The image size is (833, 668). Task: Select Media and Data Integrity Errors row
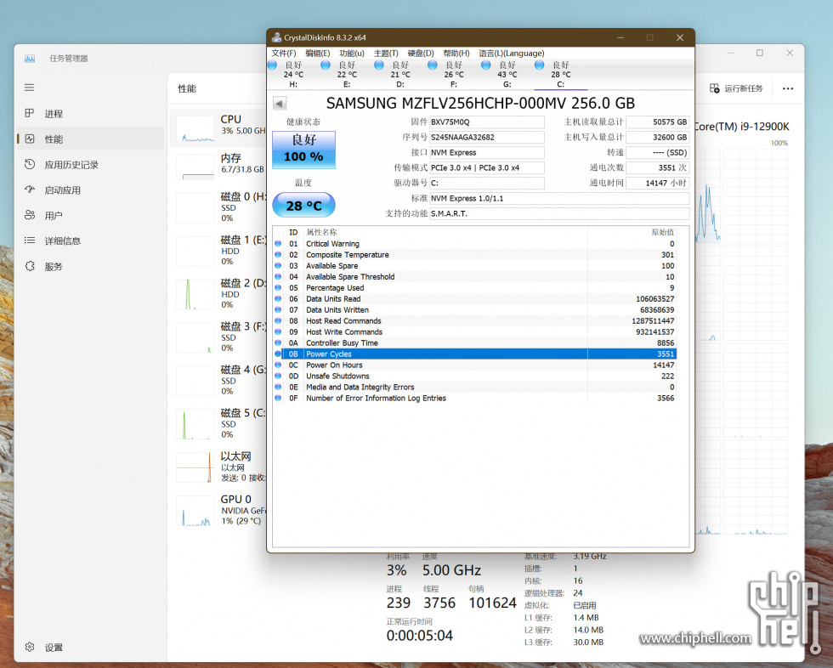(474, 387)
